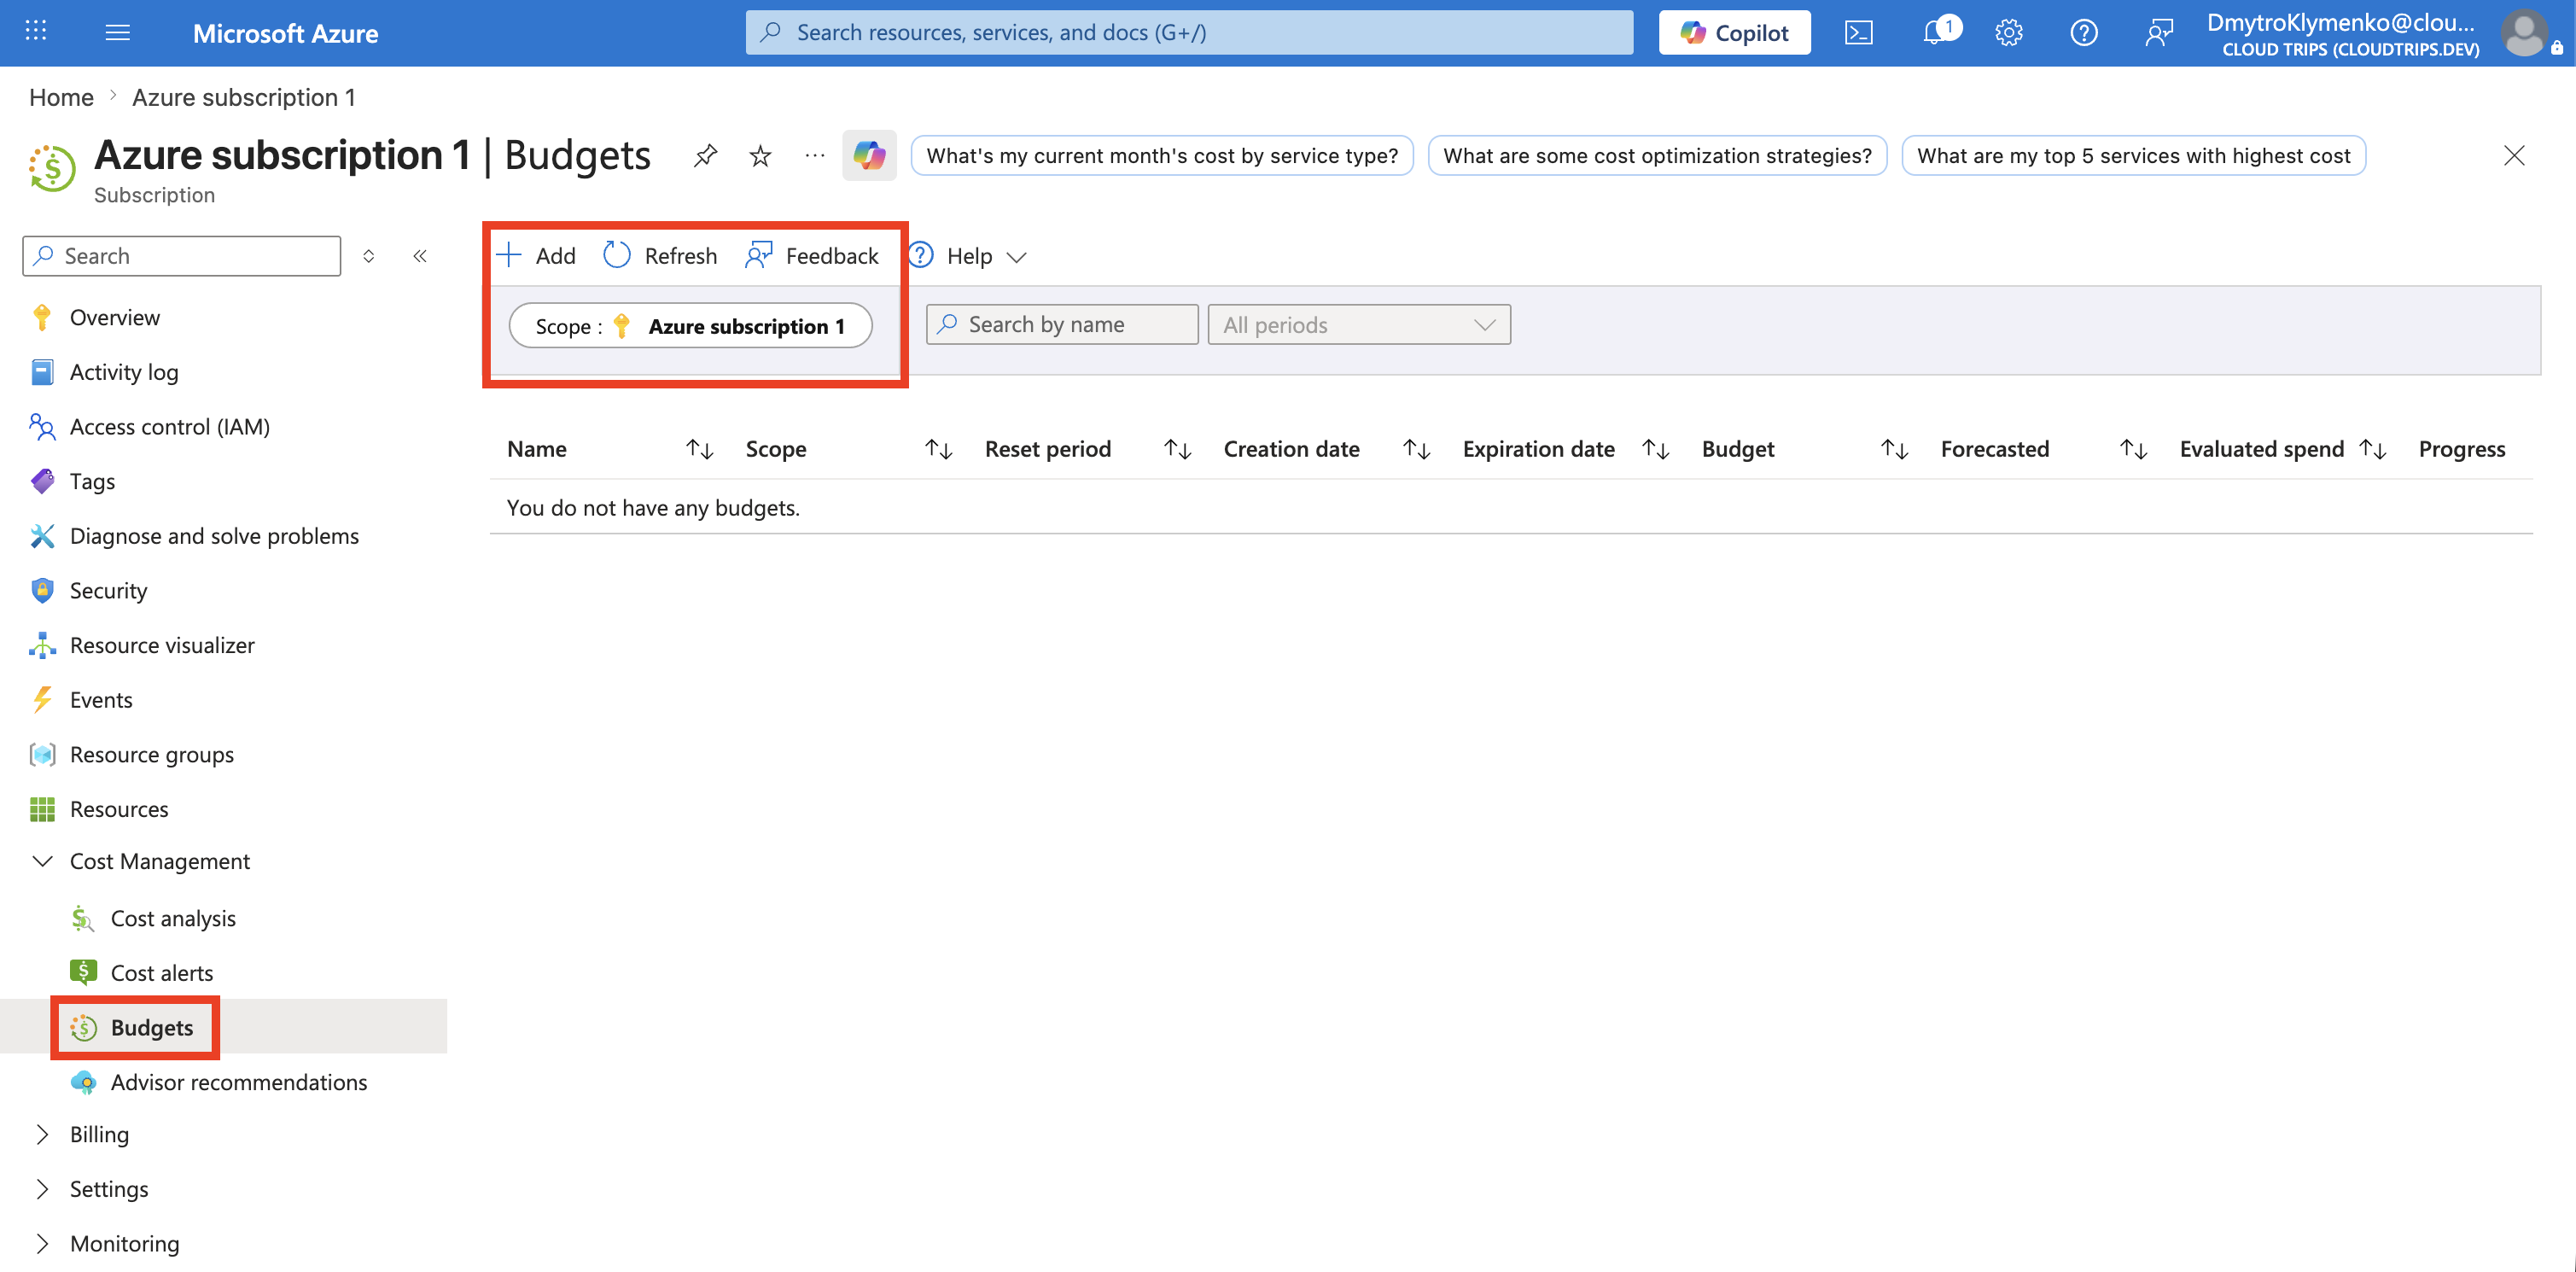Click the Add budget button

(x=536, y=255)
